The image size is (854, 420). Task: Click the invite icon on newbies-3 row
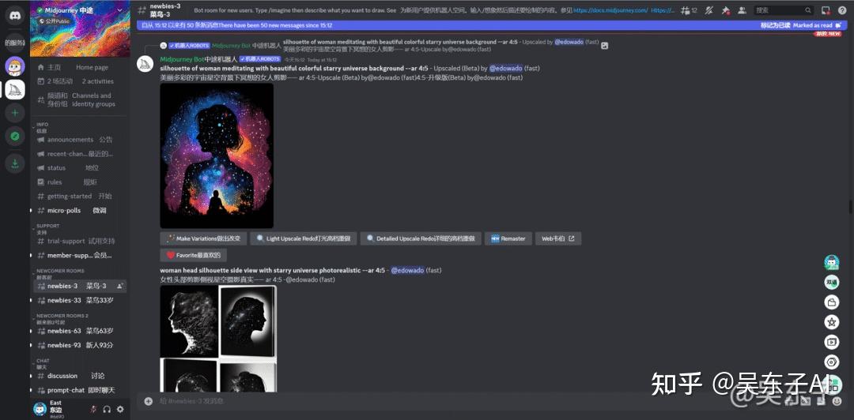pos(120,286)
